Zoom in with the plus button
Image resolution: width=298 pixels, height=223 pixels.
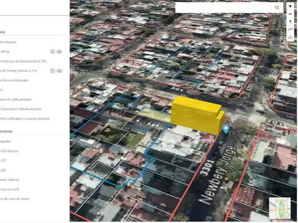tap(290, 6)
